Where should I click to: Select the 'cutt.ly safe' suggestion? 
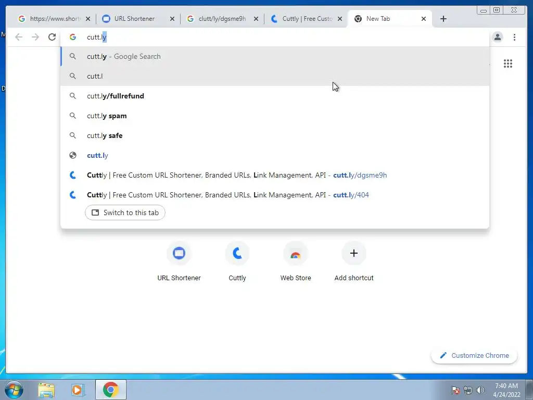coord(275,135)
